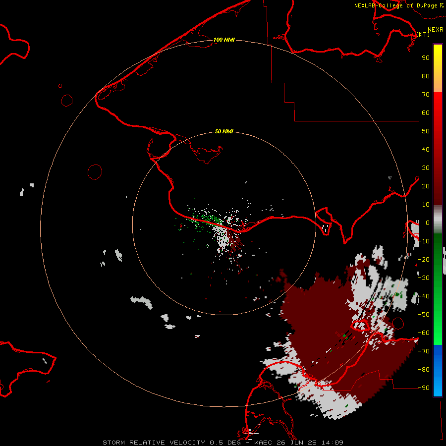This screenshot has width=446, height=446.
Task: Click the -30 value on velocity scale
Action: click(x=424, y=278)
